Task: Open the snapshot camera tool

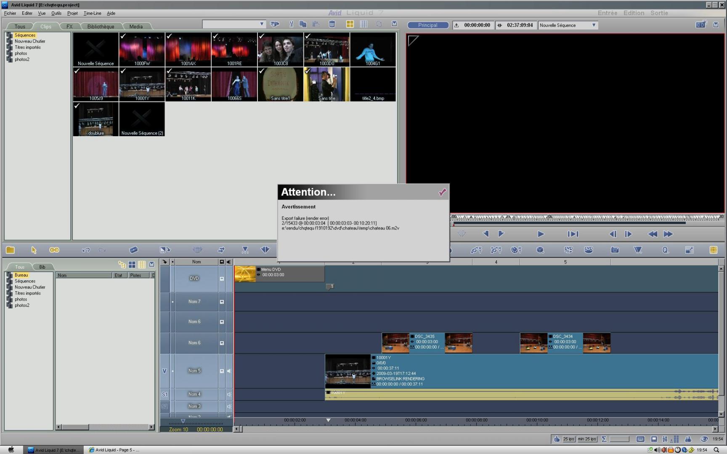Action: click(615, 250)
